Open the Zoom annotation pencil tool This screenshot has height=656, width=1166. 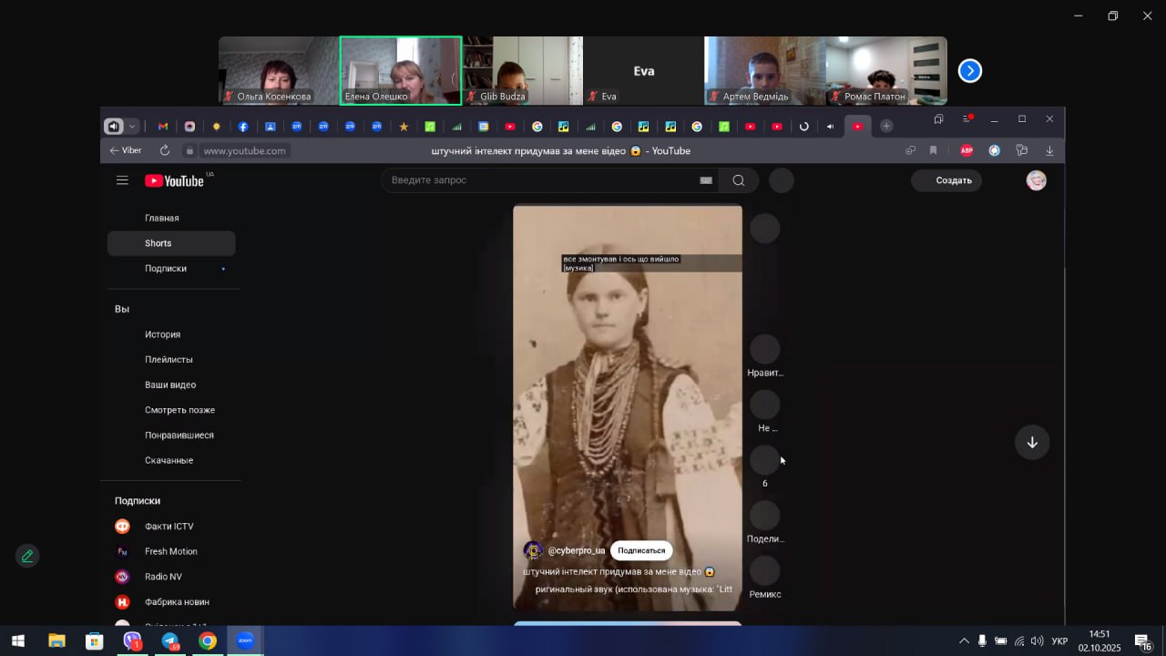click(27, 556)
